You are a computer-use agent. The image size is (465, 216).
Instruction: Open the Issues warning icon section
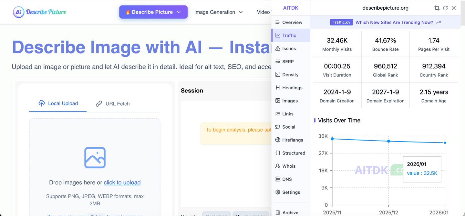[285, 48]
